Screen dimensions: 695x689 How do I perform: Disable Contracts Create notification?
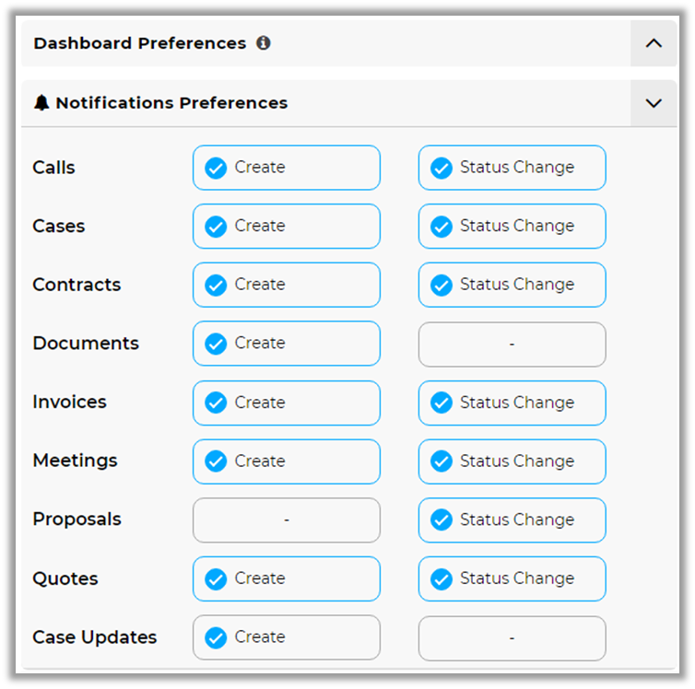coord(286,285)
